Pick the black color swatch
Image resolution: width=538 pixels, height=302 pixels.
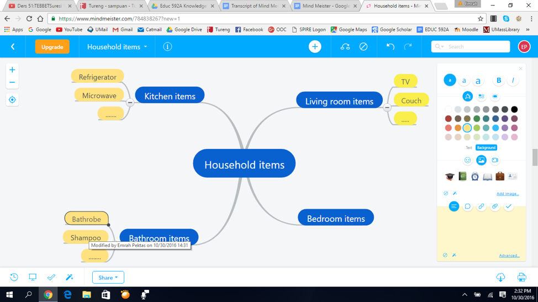click(514, 109)
